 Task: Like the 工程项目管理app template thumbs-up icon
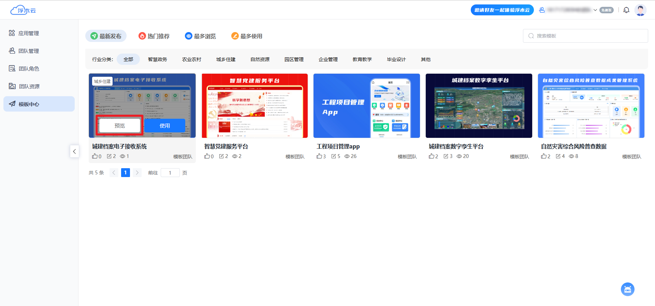coord(319,156)
